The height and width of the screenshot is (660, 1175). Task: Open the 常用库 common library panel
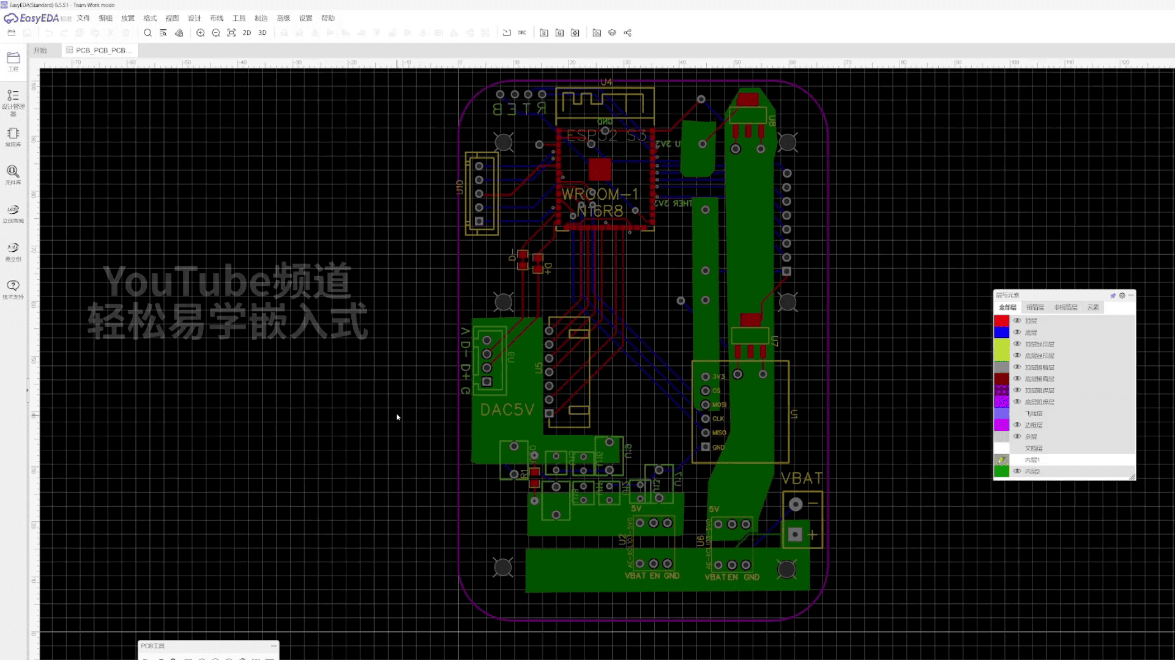(13, 137)
